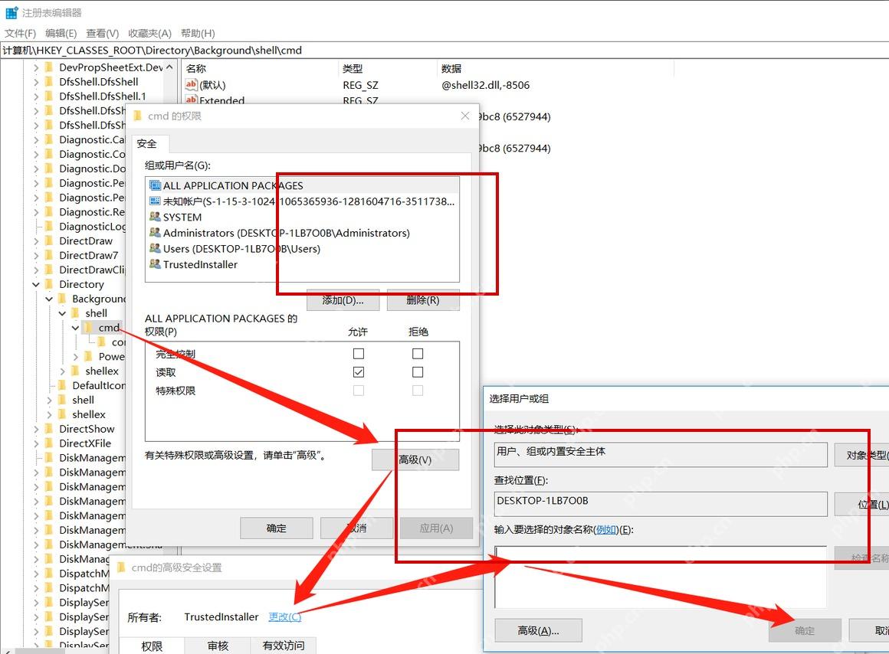Click the Extended string value icon
This screenshot has height=654, width=889.
(191, 100)
